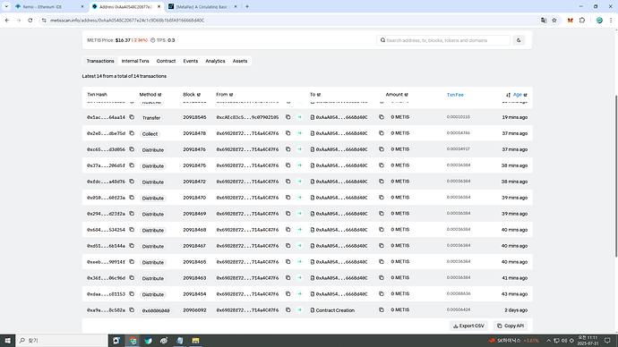Switch to Internal Txns tab

135,61
